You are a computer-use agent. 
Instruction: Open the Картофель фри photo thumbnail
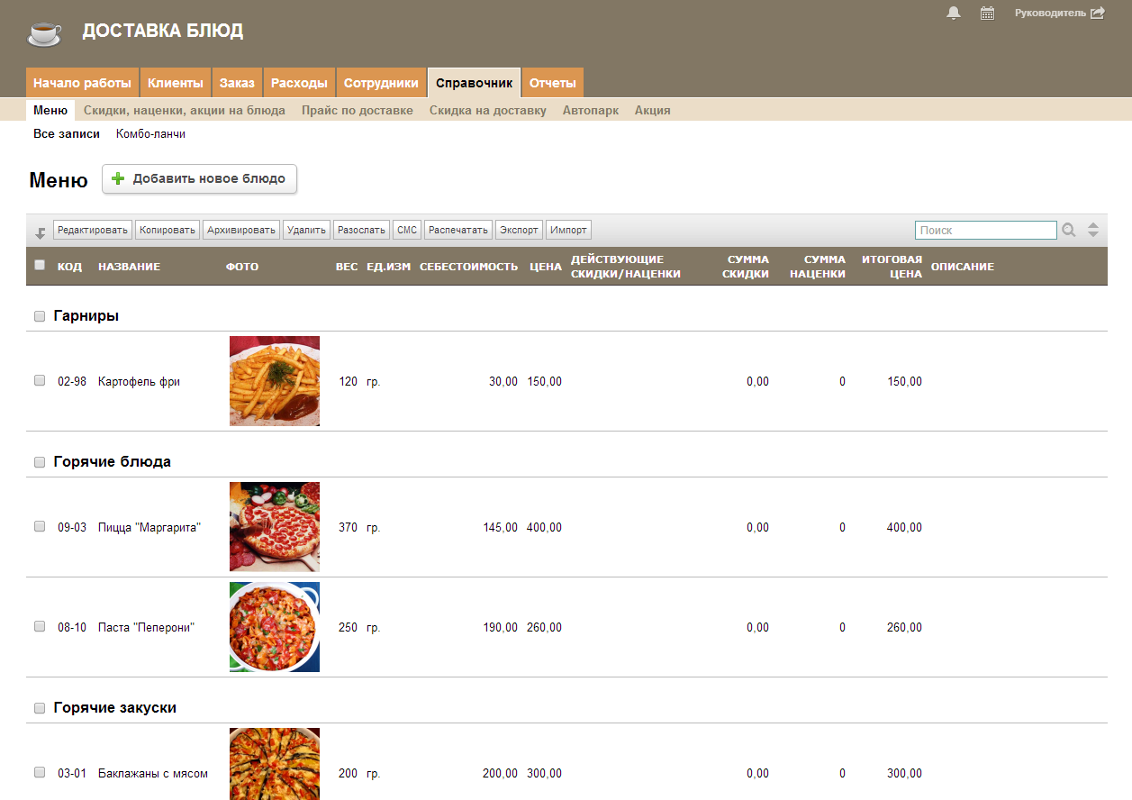pyautogui.click(x=275, y=381)
